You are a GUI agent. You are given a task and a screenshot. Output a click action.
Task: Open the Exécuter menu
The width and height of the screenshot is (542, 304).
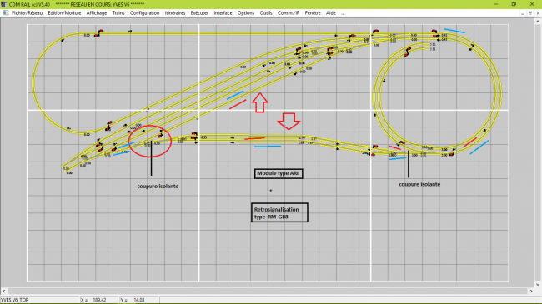(x=199, y=13)
